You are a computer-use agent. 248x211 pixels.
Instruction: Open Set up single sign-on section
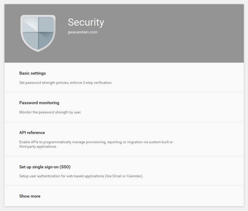(x=45, y=167)
